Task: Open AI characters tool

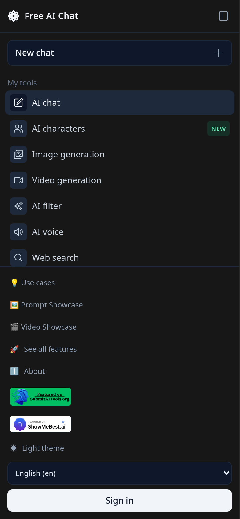Action: (120, 129)
